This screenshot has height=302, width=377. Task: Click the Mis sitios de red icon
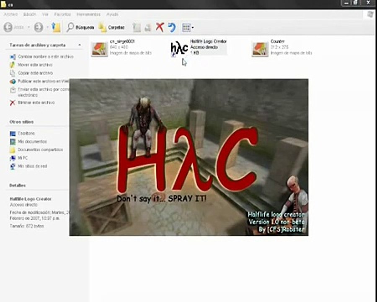point(13,166)
